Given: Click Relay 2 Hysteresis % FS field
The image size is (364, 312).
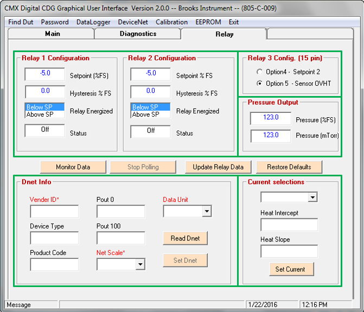Looking at the screenshot, I should pos(150,92).
